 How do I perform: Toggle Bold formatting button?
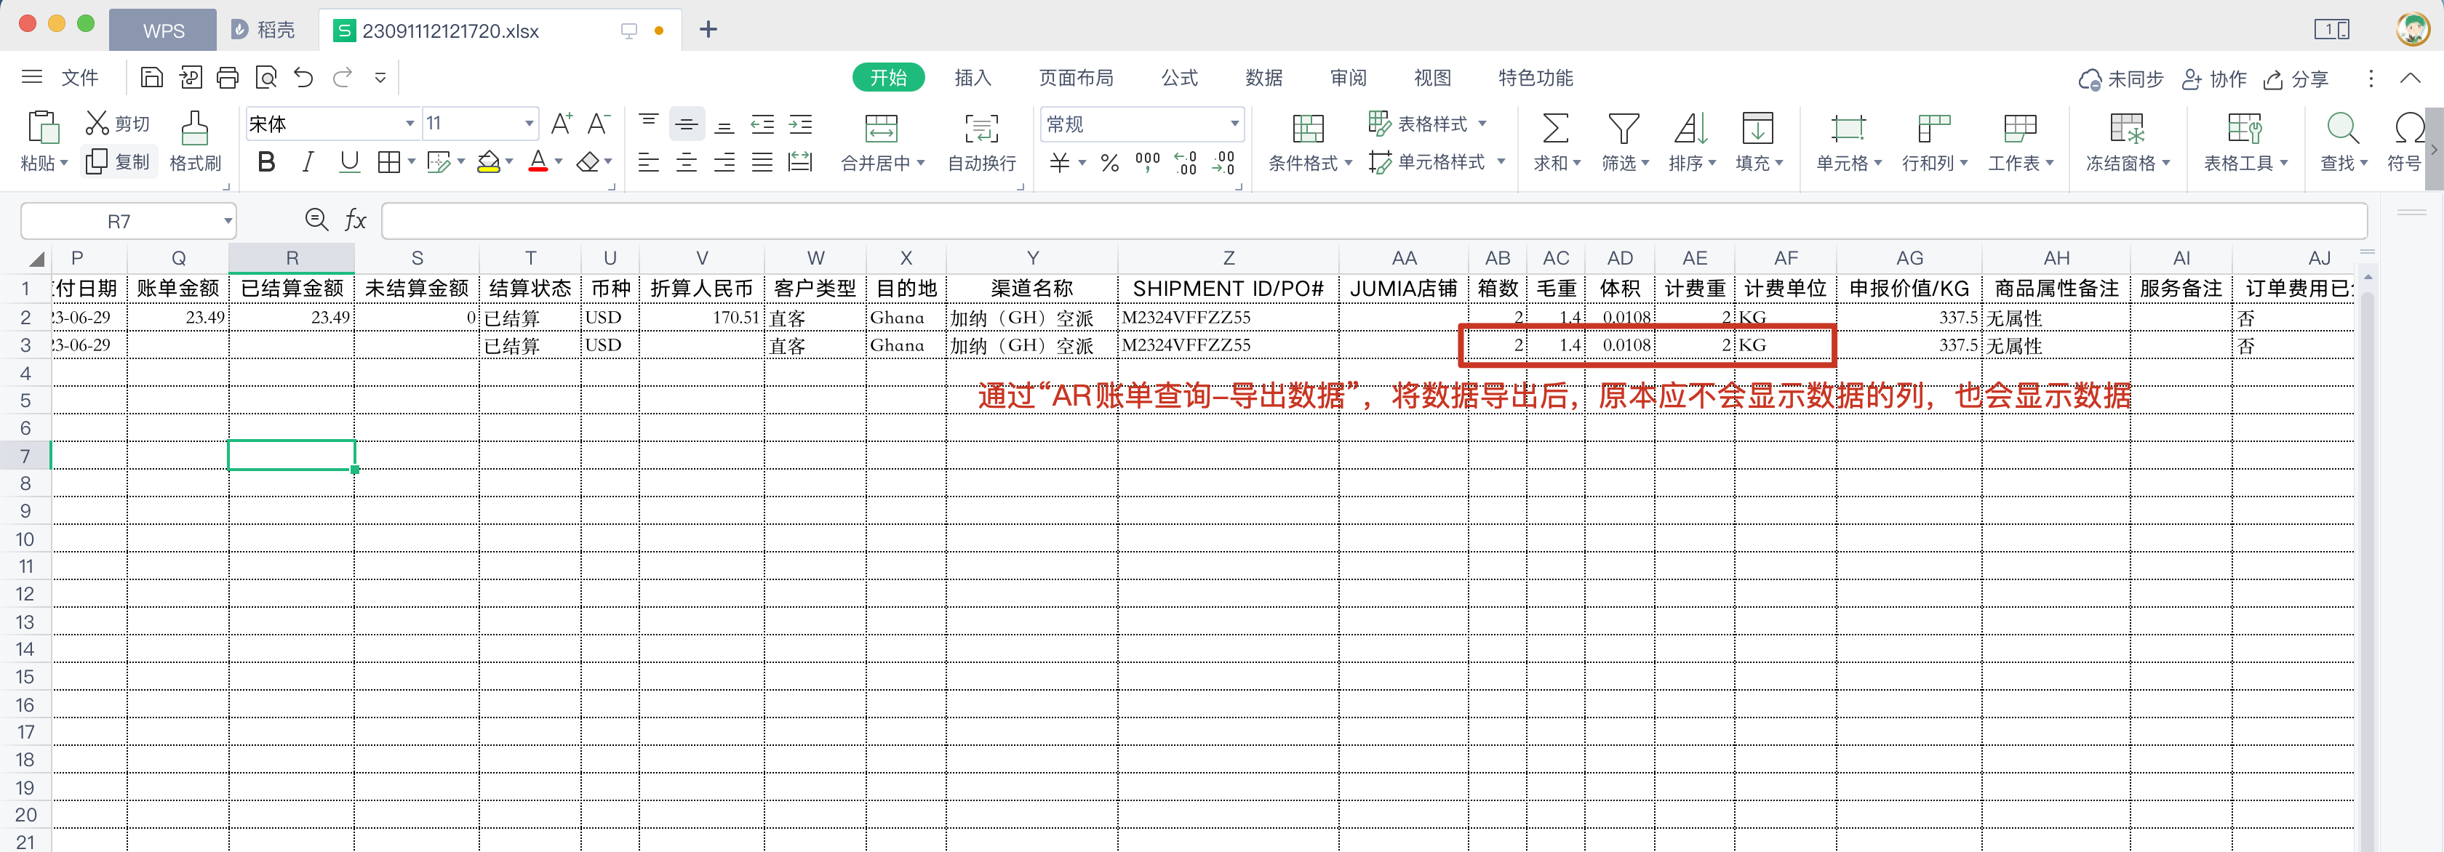tap(267, 162)
